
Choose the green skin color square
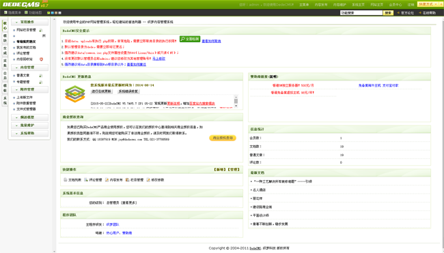pos(48,13)
